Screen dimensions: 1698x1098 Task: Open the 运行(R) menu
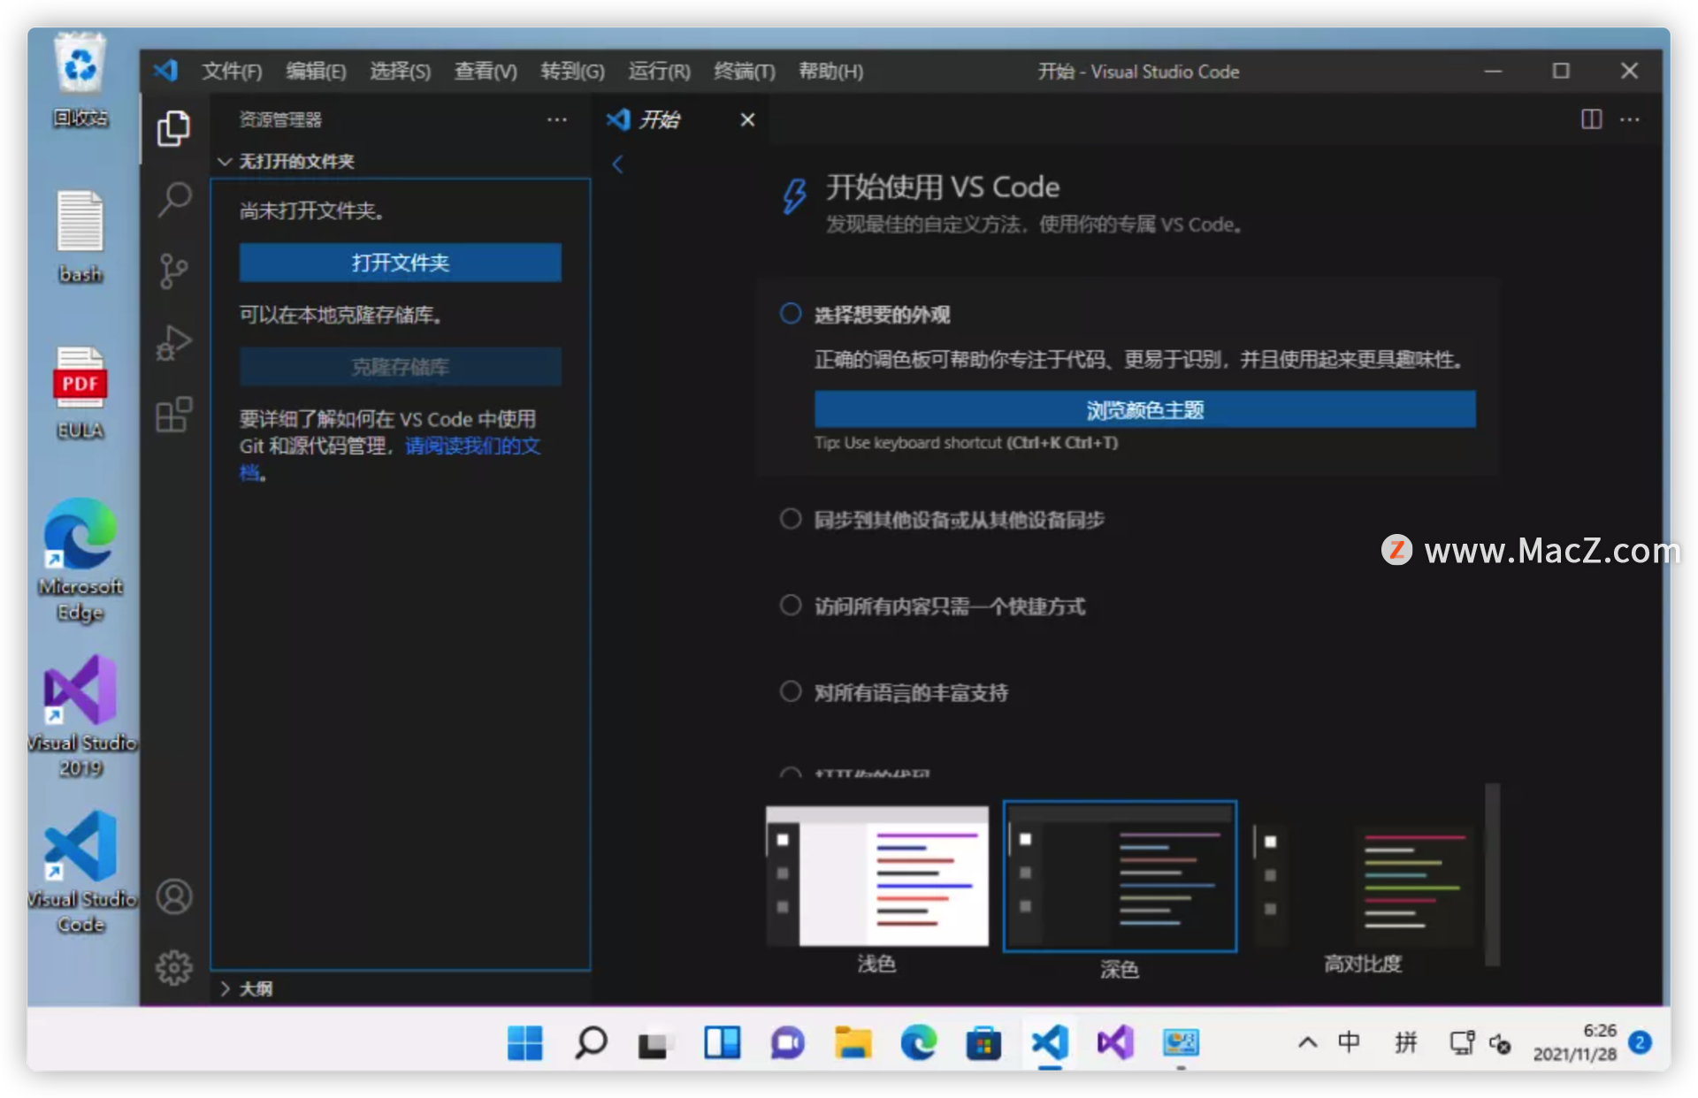pos(659,71)
